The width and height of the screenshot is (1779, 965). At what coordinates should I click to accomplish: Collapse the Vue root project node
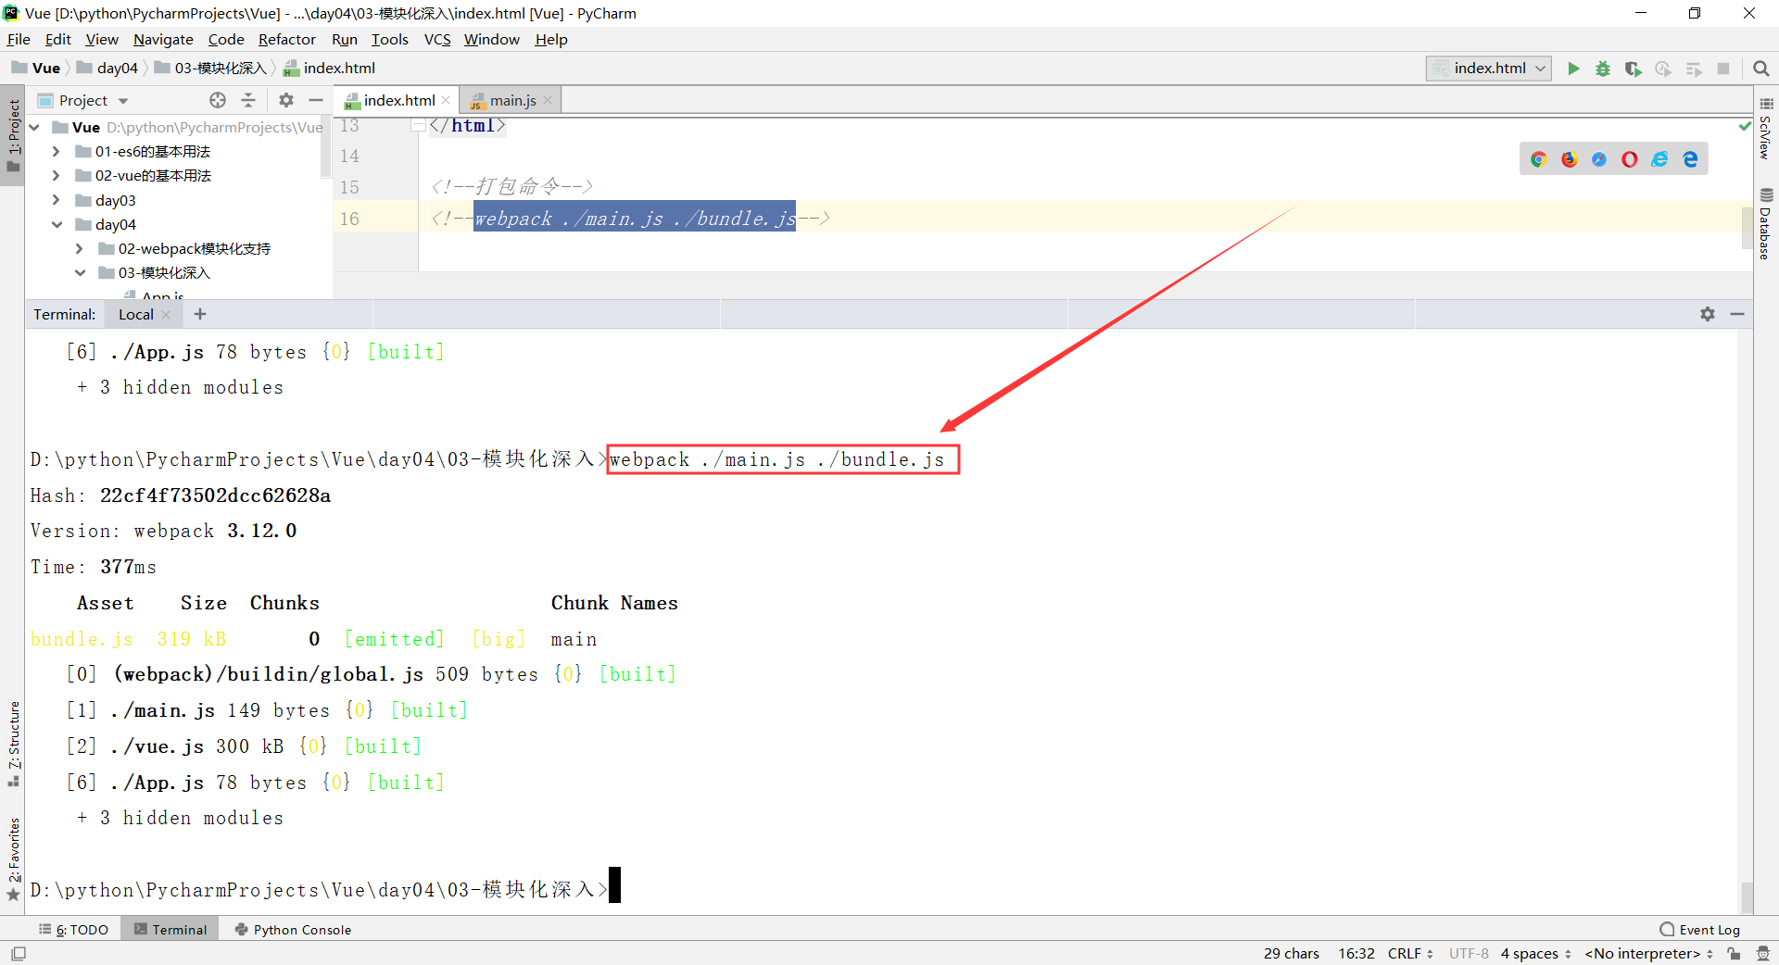click(x=34, y=127)
